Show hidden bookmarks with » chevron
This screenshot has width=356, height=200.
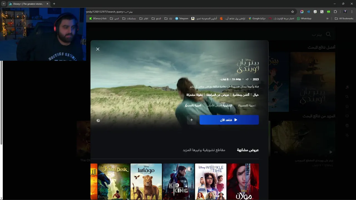pos(327,19)
